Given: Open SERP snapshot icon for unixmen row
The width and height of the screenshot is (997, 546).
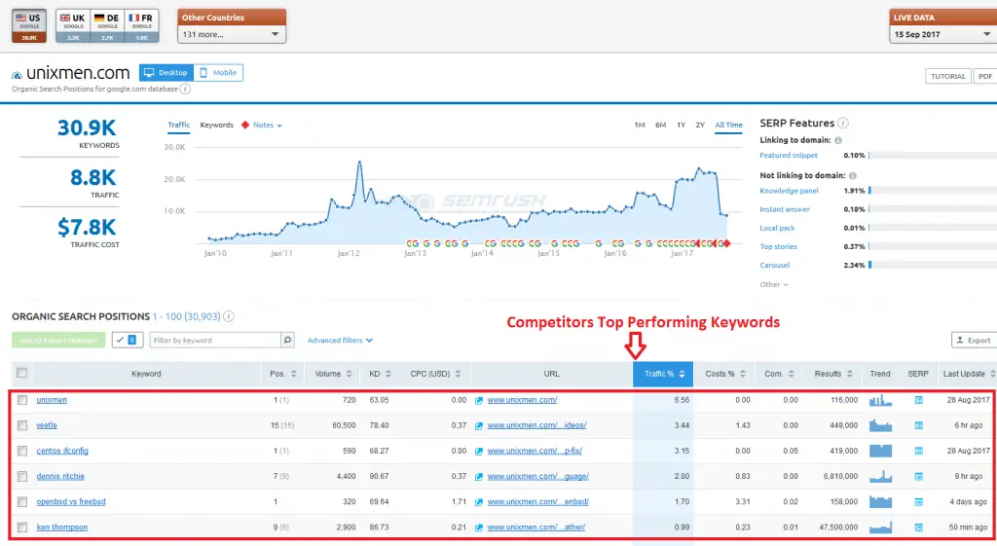Looking at the screenshot, I should (x=918, y=400).
